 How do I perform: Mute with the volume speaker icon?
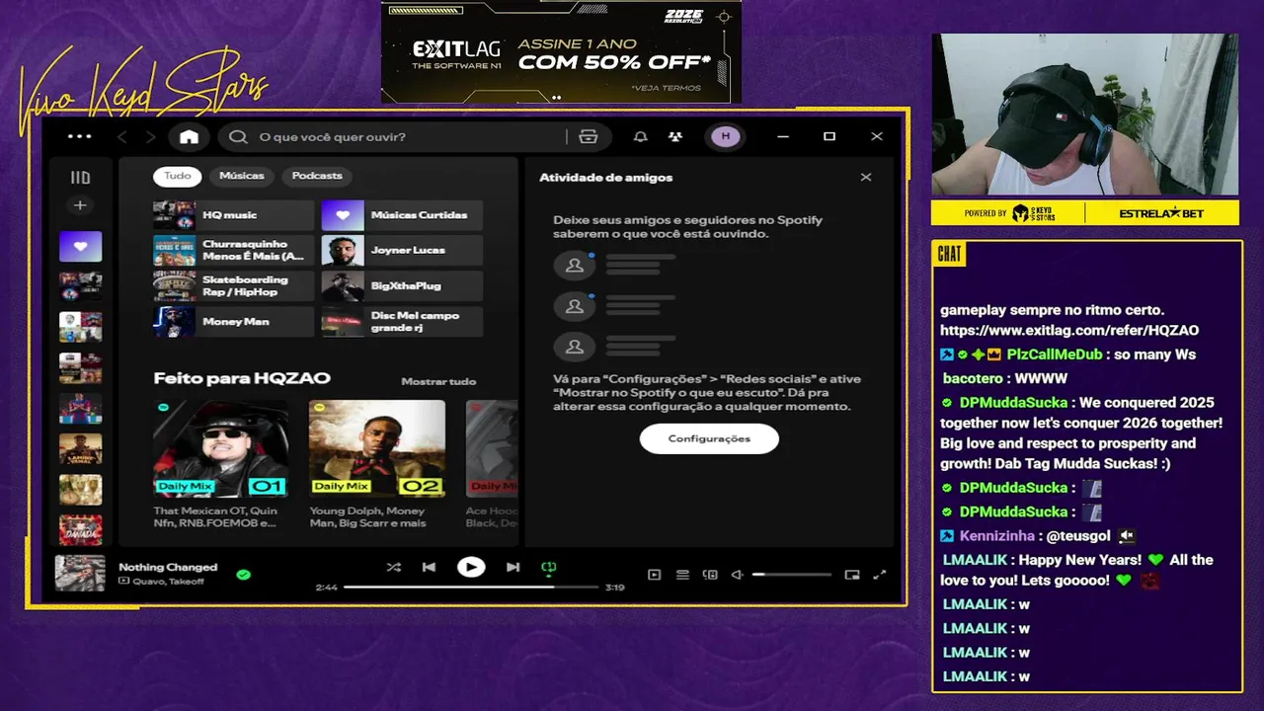(x=737, y=575)
